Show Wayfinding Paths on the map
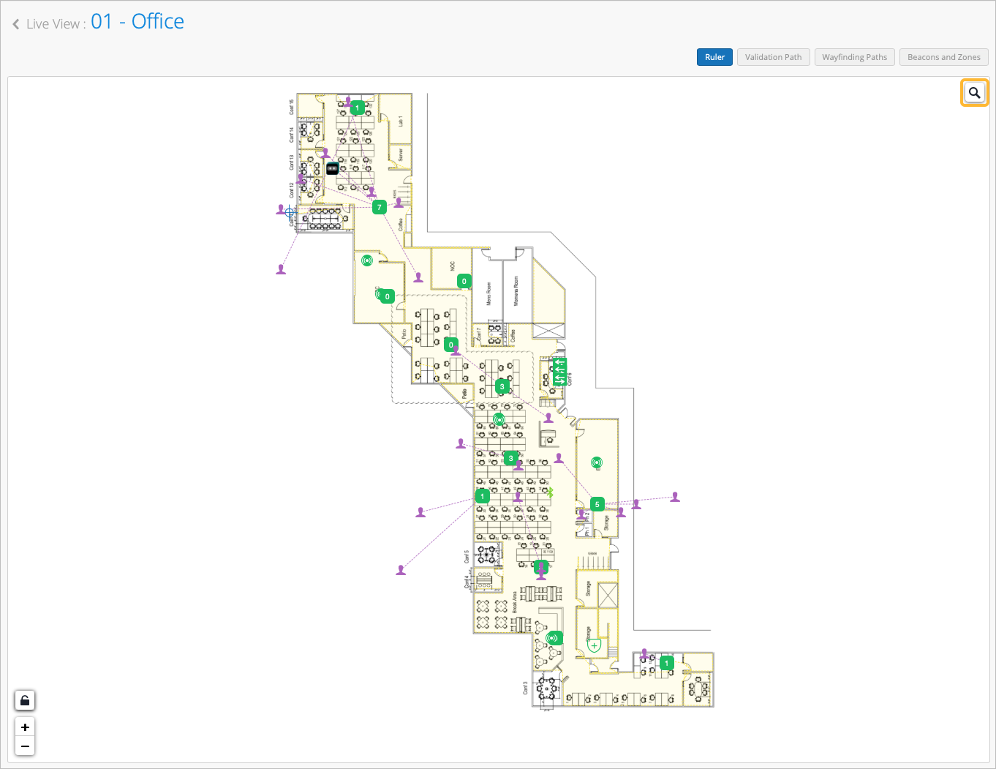Screen dimensions: 996x769 pos(854,57)
